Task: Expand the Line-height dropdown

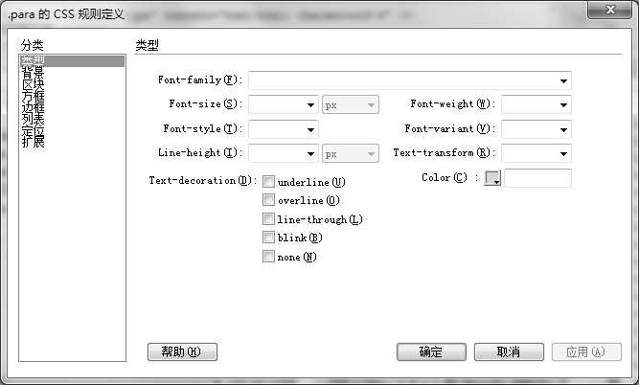Action: point(310,153)
